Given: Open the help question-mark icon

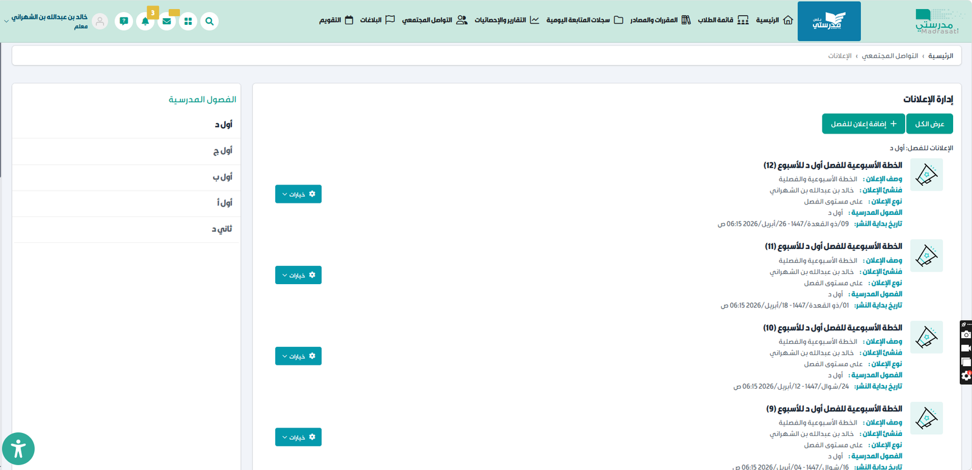Looking at the screenshot, I should pyautogui.click(x=124, y=21).
